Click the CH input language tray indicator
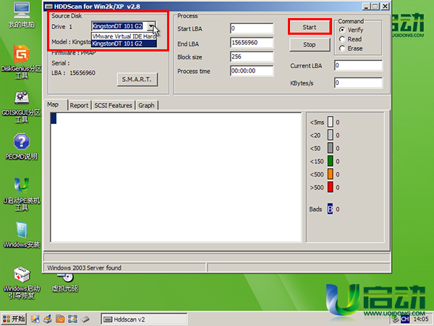 tap(404, 319)
